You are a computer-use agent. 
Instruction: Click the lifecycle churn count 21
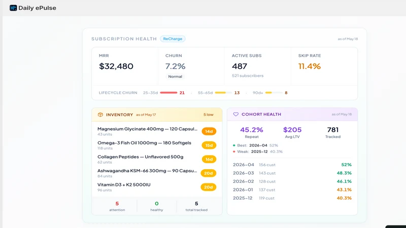click(182, 93)
